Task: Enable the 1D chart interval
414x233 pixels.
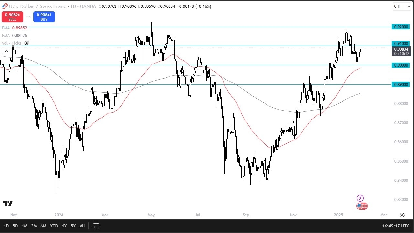Action: click(6, 226)
